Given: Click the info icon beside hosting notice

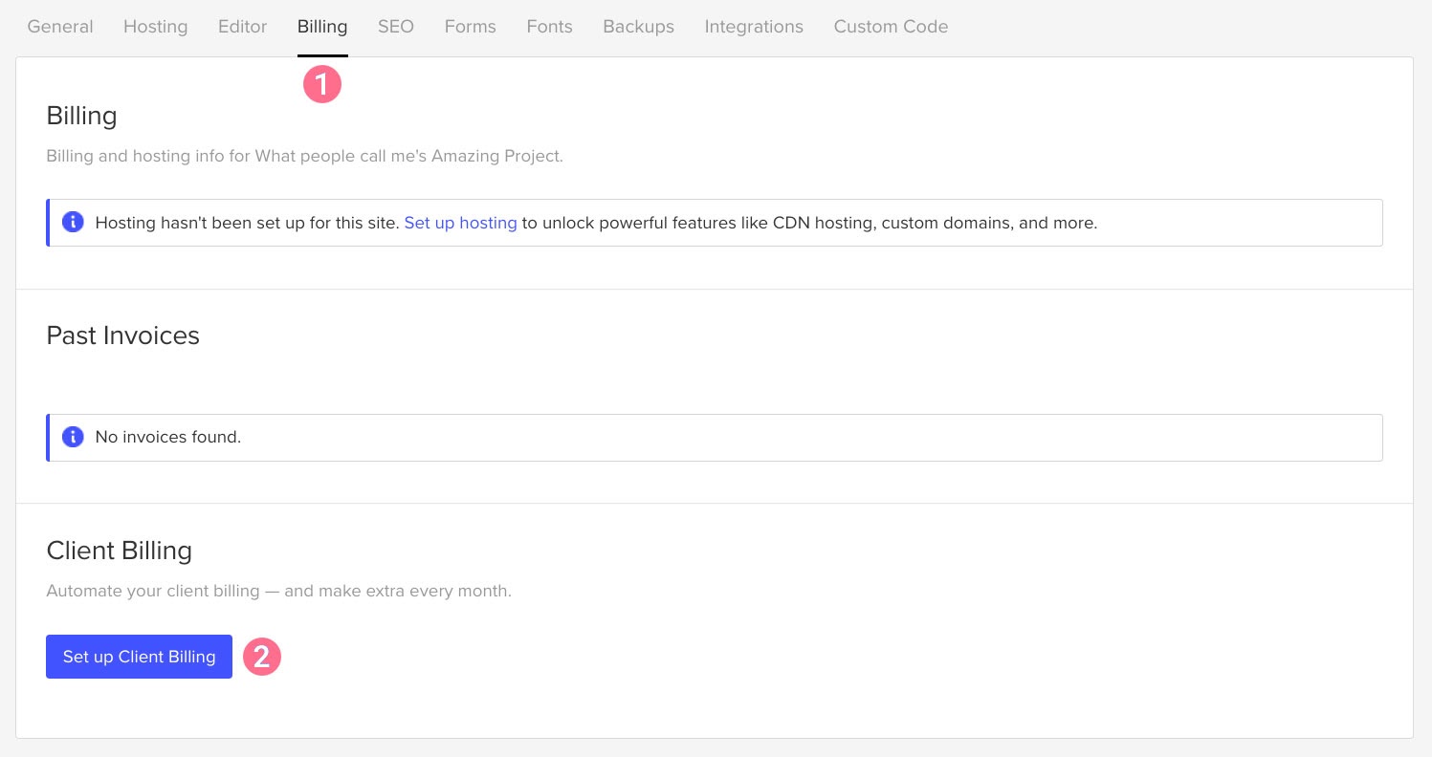Looking at the screenshot, I should pyautogui.click(x=73, y=223).
